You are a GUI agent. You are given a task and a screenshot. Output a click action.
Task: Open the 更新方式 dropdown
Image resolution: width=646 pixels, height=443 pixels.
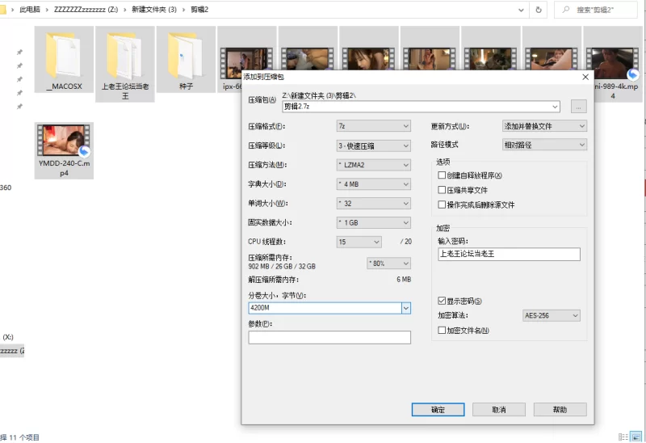[544, 126]
